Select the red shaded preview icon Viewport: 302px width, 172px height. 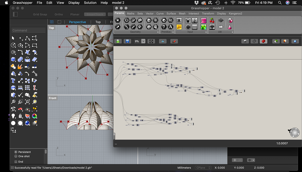[x=263, y=41]
